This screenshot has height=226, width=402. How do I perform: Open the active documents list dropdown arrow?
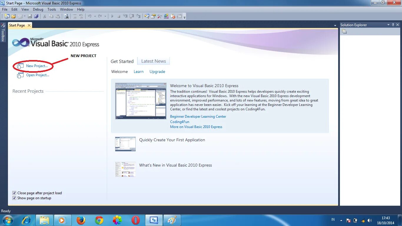[x=335, y=26]
